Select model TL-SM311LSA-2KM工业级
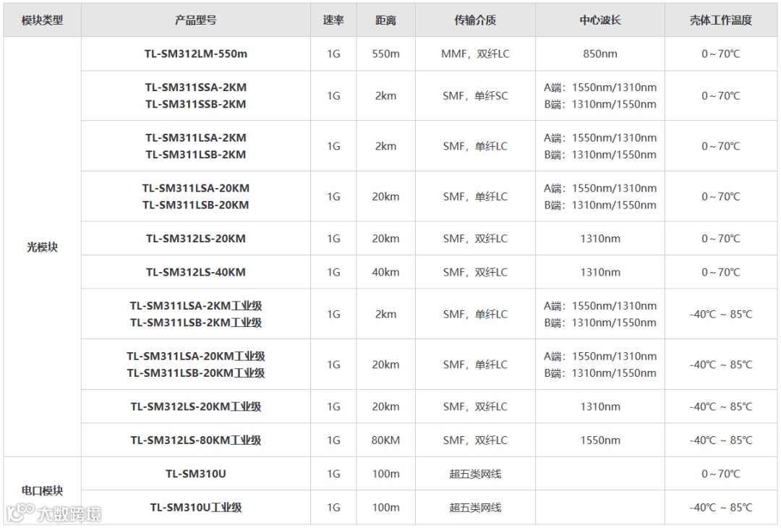Viewport: 781px width, 528px height. 196,306
